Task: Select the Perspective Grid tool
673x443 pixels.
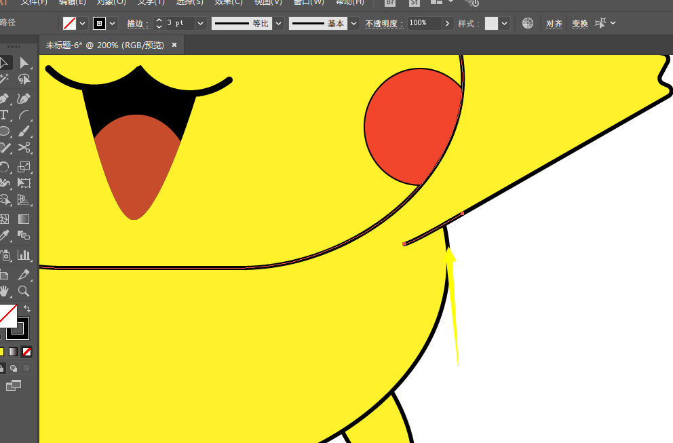Action: (x=24, y=199)
